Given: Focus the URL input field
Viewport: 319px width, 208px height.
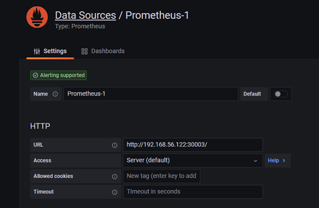Looking at the screenshot, I should pyautogui.click(x=193, y=145).
